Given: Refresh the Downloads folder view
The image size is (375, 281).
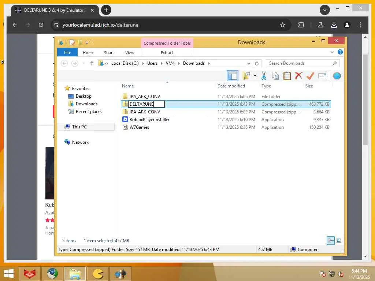Looking at the screenshot, I should 257,63.
